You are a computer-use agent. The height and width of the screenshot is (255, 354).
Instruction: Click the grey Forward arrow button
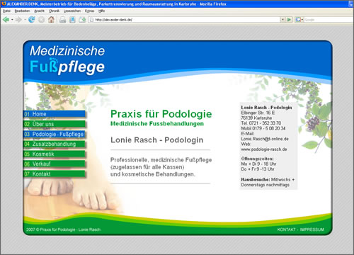coord(18,20)
